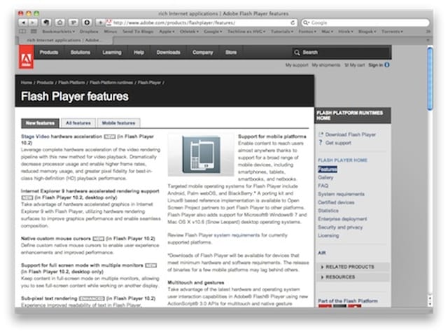This screenshot has height=334, width=448.
Task: Open the Learning menu
Action: [112, 53]
